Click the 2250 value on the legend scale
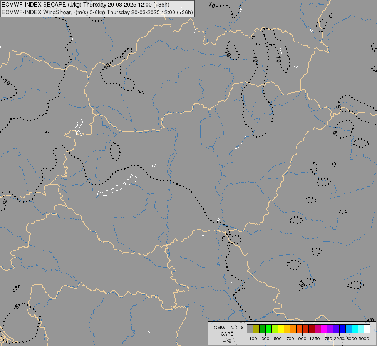Viewport: 377px width, 346px height. coord(339,339)
